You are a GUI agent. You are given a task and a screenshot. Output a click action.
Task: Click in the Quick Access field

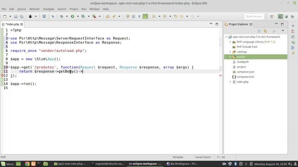pos(254,17)
